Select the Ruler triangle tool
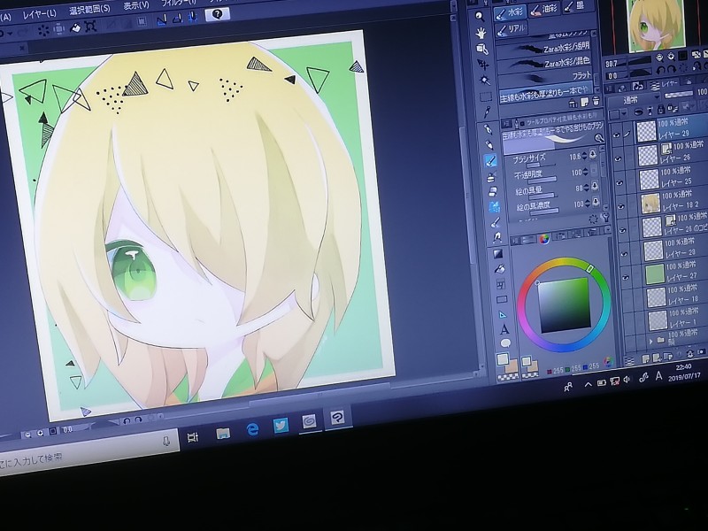708x531 pixels. click(x=503, y=314)
